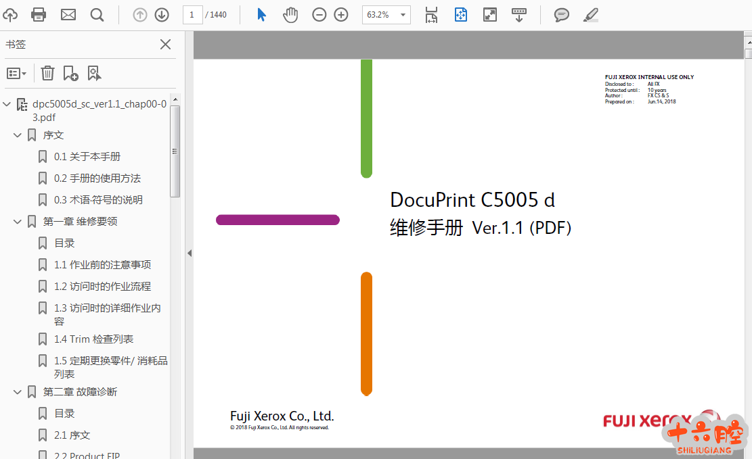Viewport: 752px width, 459px height.
Task: Close the 书签 bookmarks panel
Action: tap(165, 45)
